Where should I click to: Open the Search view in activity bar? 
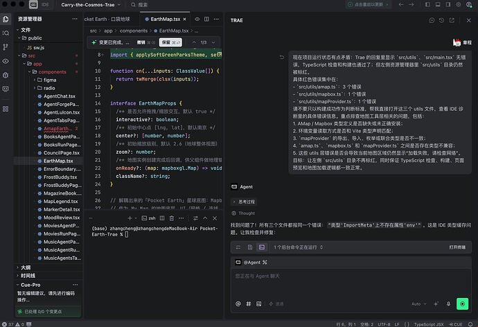coord(6,33)
